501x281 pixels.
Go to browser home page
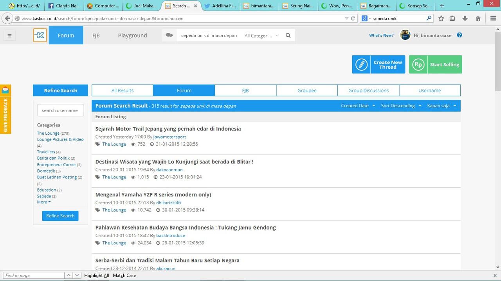pos(478,18)
